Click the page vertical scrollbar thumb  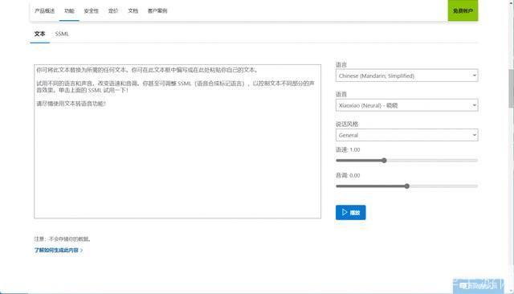[x=511, y=88]
